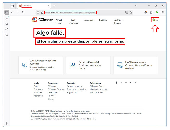The height and width of the screenshot is (130, 170).
Task: Open the browser hamburger menu
Action: pyautogui.click(x=163, y=12)
